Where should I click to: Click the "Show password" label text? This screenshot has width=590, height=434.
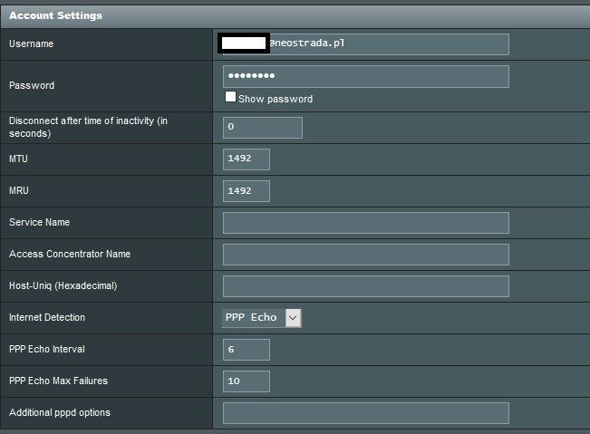(x=276, y=99)
